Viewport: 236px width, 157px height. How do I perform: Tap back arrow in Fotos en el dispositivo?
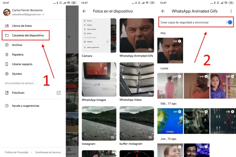pyautogui.click(x=84, y=11)
